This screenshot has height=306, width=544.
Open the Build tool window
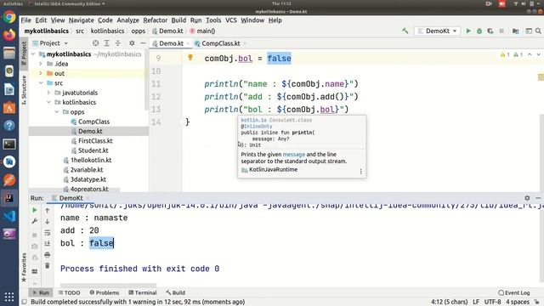click(x=176, y=292)
